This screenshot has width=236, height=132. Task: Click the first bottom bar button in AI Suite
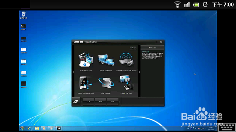(88, 102)
